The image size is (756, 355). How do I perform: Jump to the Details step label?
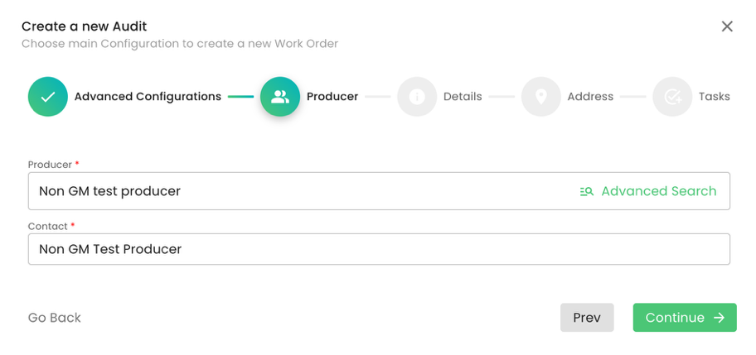pos(463,97)
